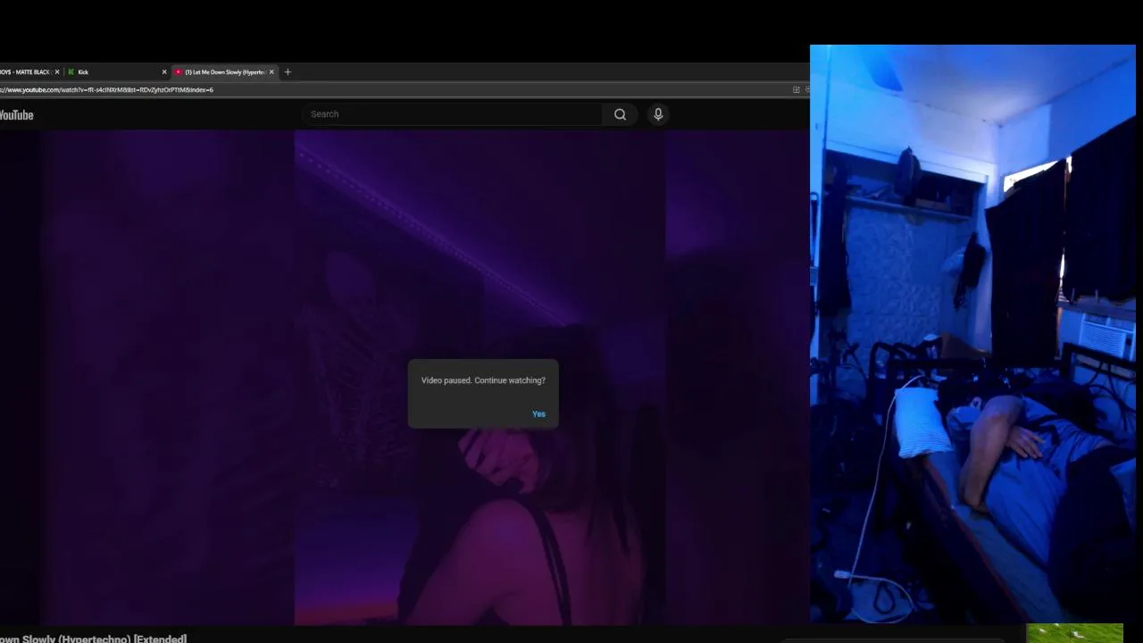This screenshot has height=643, width=1143.
Task: Click the webcam overlay feed
Action: (x=972, y=333)
